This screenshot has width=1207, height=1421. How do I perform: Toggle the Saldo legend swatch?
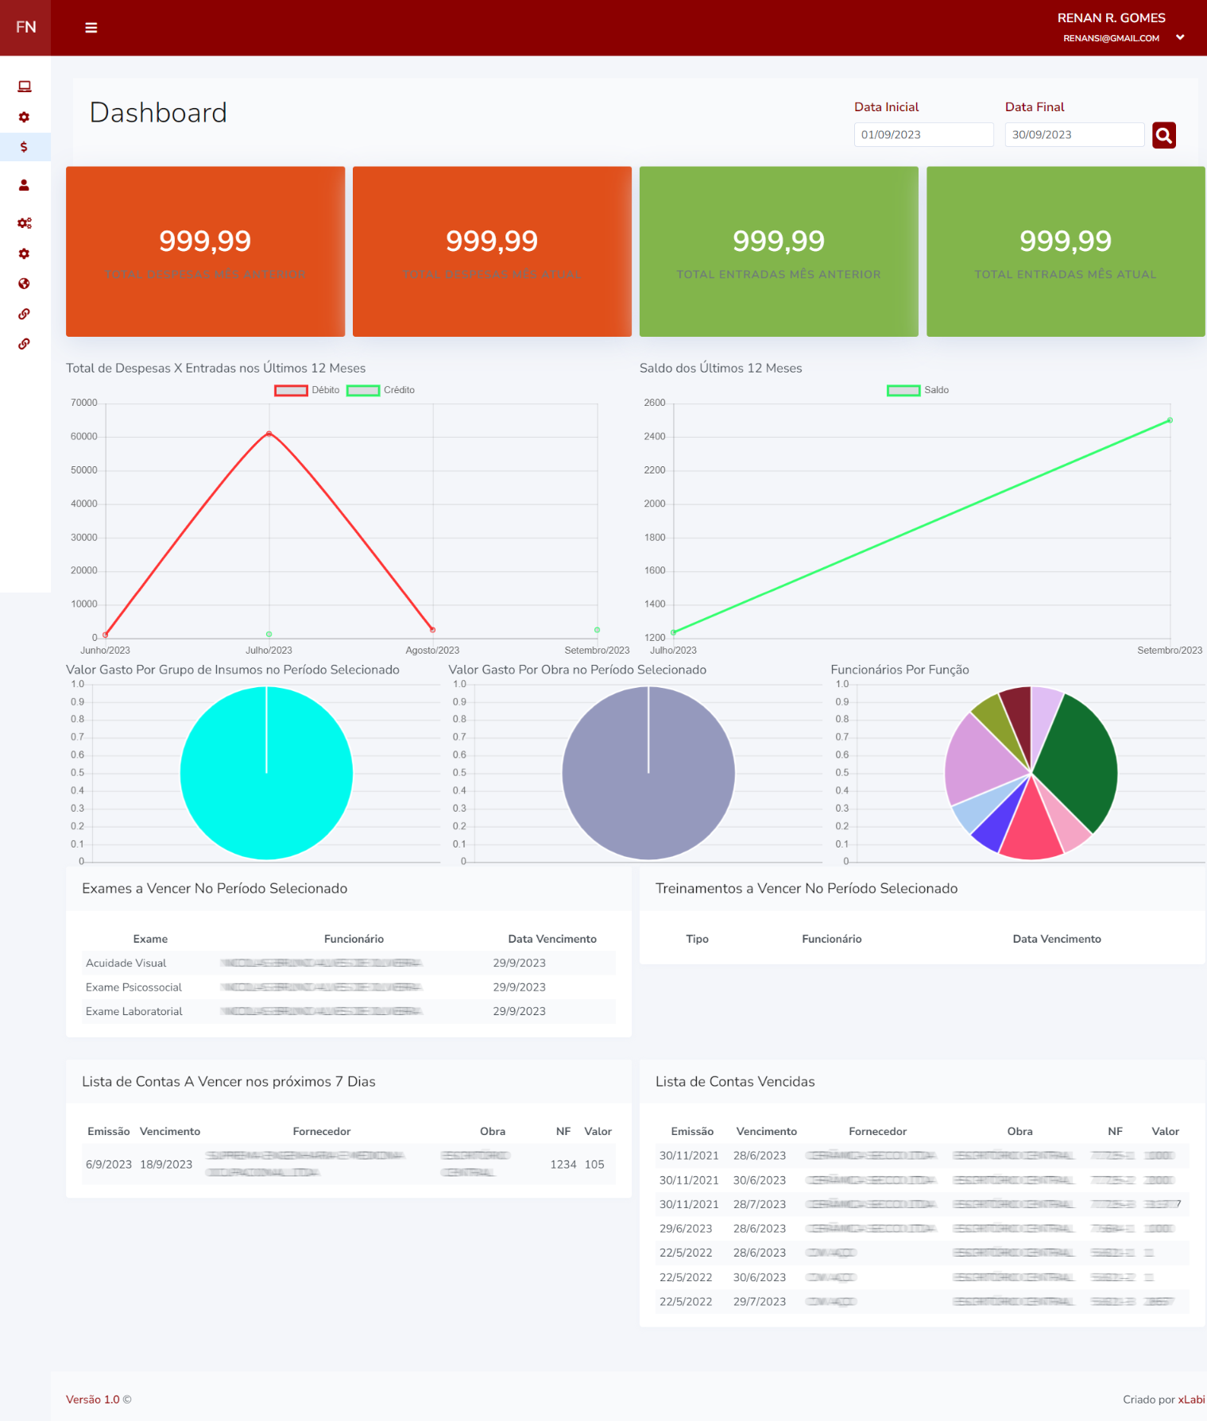tap(903, 390)
